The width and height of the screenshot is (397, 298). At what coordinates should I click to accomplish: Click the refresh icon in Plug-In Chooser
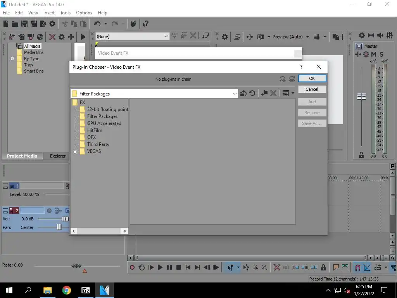pos(252,93)
